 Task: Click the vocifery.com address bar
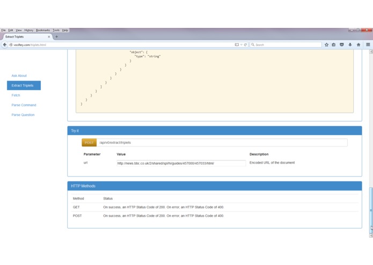coord(122,45)
